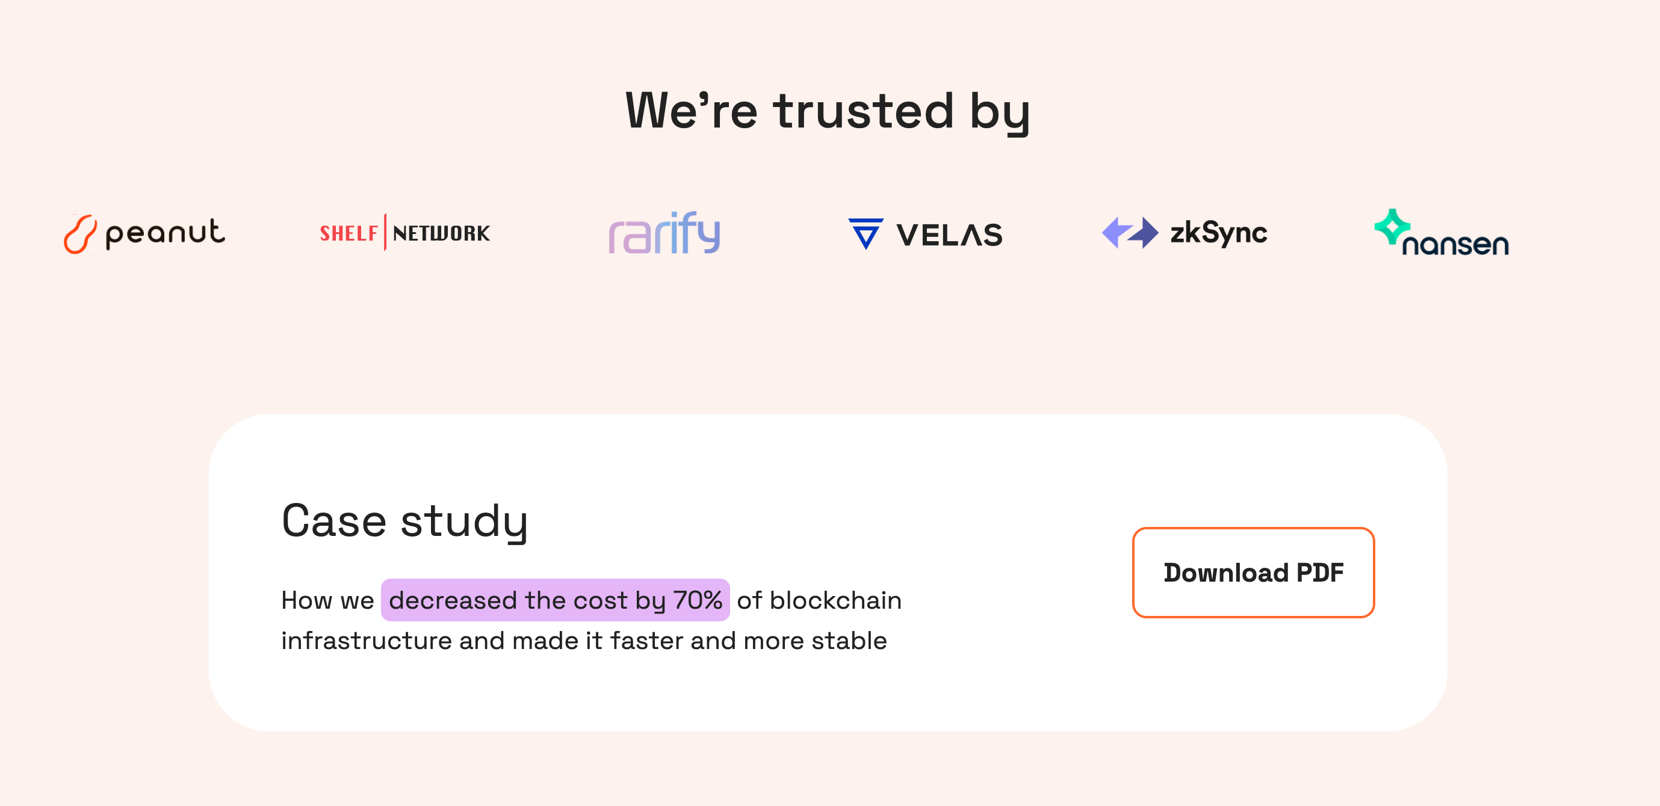1660x806 pixels.
Task: Click the VELAS wordmark text
Action: (x=949, y=235)
